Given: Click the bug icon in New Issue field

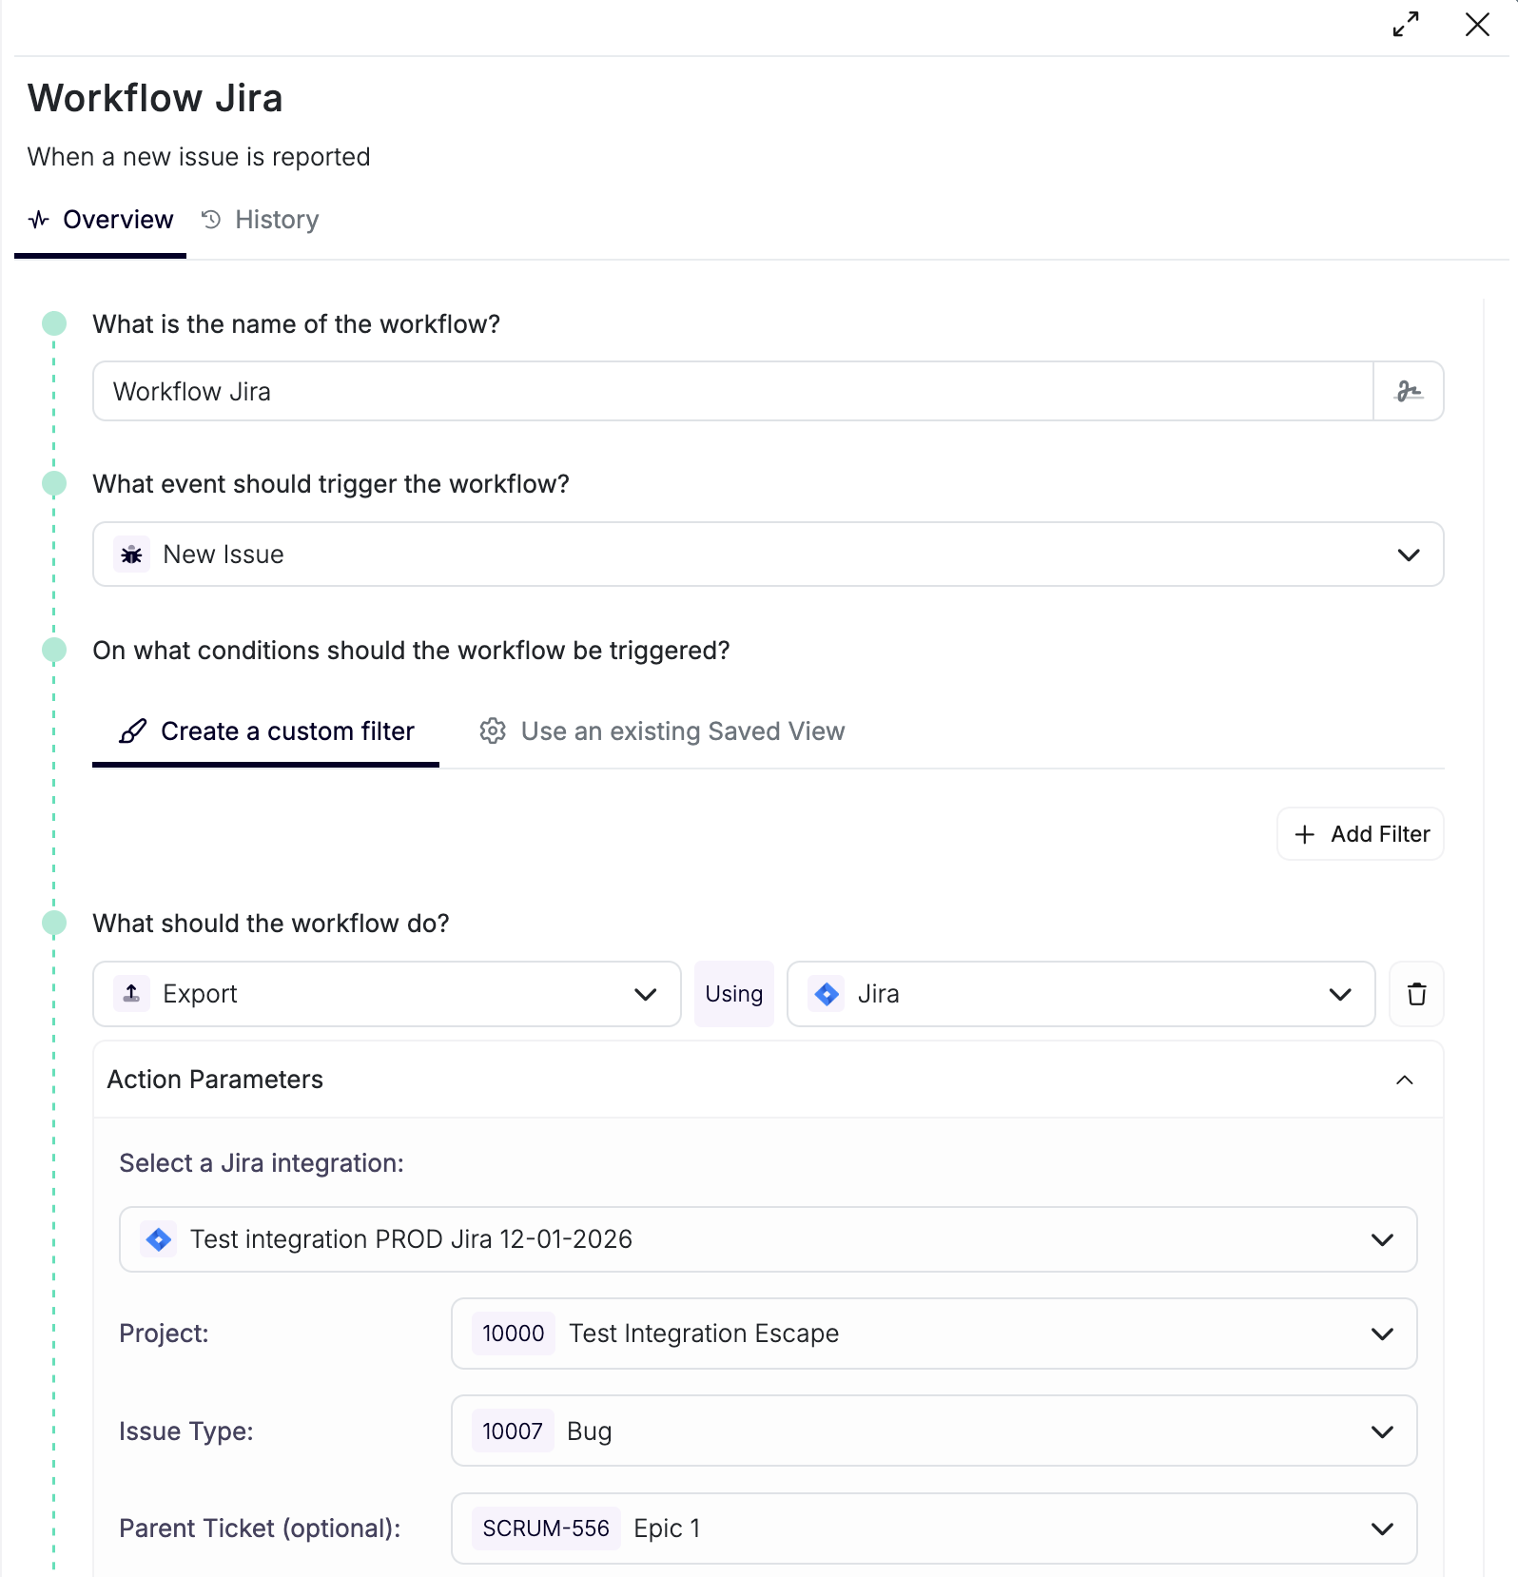Looking at the screenshot, I should pos(132,555).
